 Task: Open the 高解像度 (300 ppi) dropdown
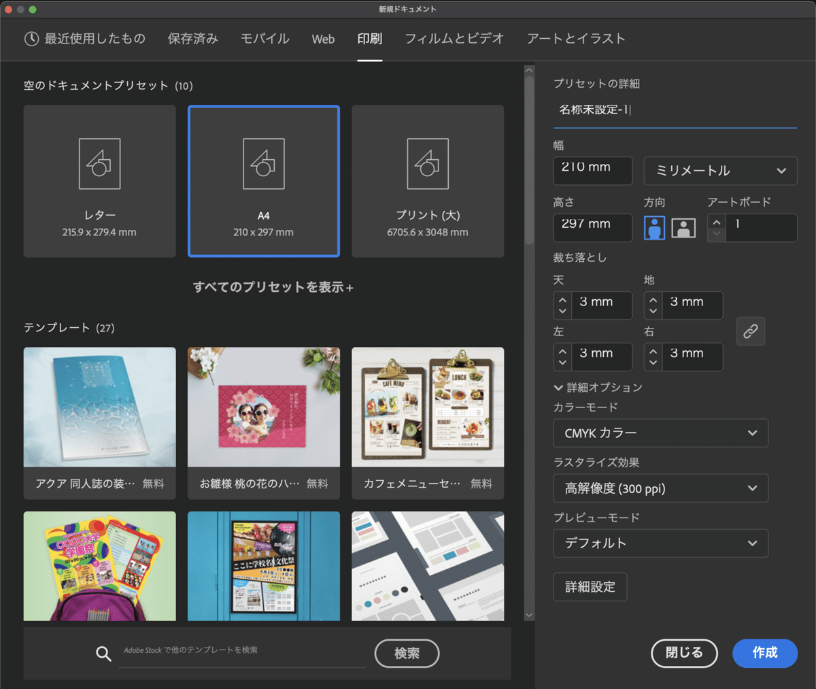click(x=661, y=488)
